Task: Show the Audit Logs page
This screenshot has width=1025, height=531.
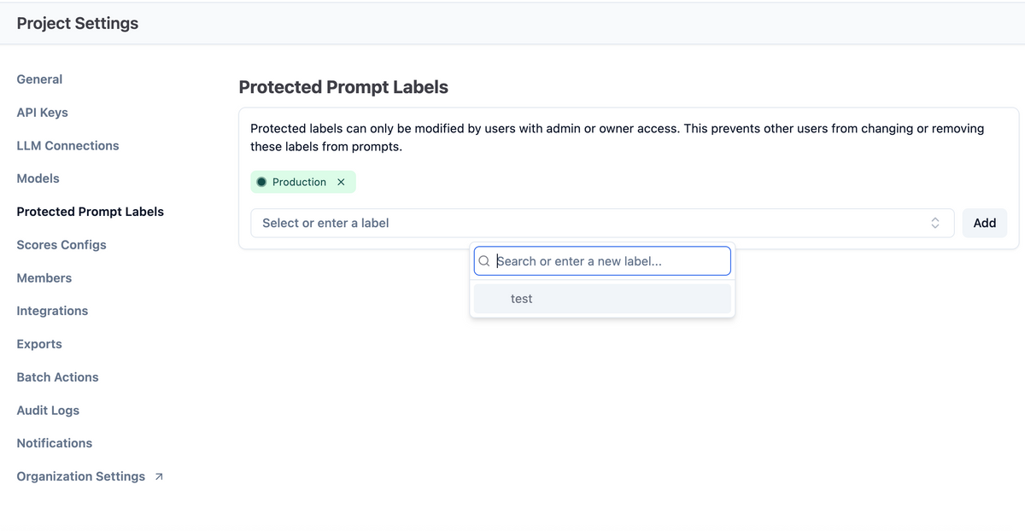Action: (x=48, y=411)
